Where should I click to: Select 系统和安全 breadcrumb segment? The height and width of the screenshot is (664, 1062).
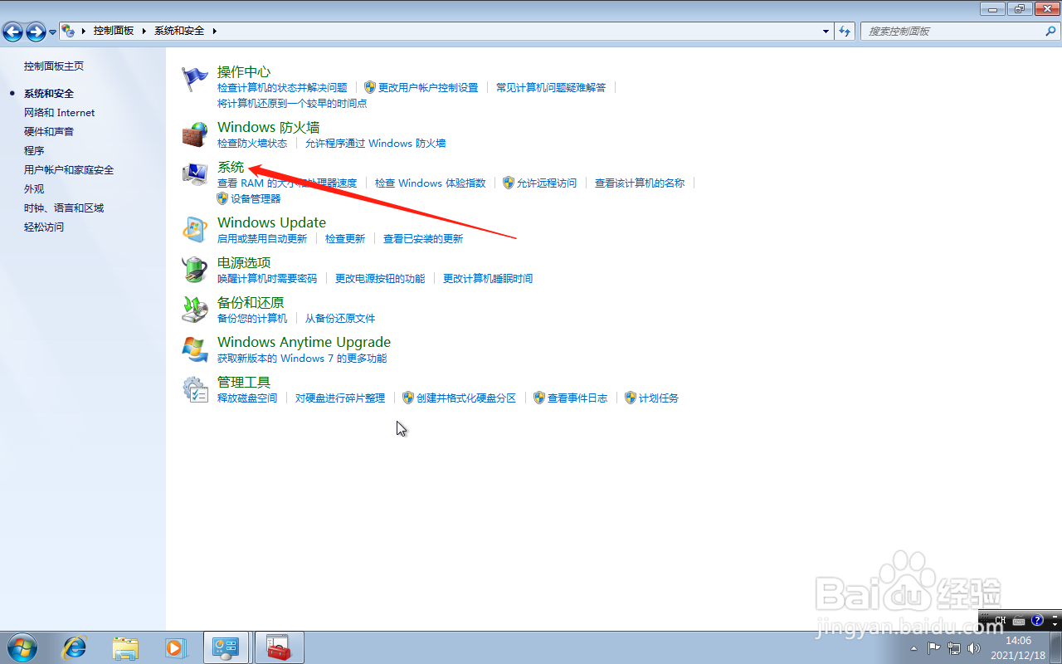[x=179, y=31]
